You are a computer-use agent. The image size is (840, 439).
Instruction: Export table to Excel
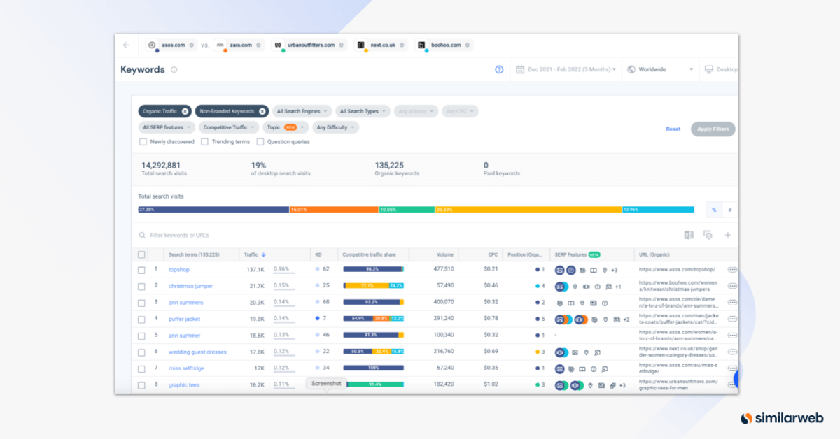tap(689, 236)
